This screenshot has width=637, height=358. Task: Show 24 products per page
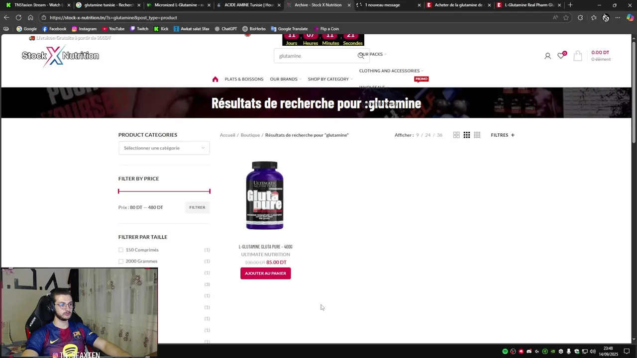point(427,135)
